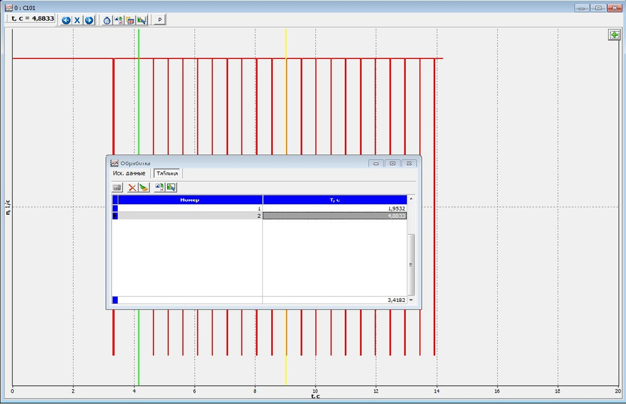
Task: Click the red X delete icon in Обработка
Action: 132,187
